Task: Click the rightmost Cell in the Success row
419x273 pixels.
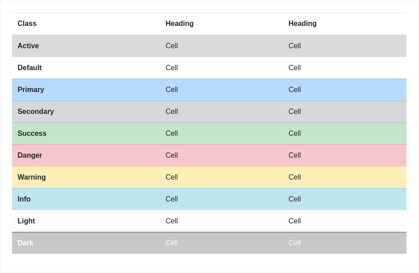Action: 295,134
